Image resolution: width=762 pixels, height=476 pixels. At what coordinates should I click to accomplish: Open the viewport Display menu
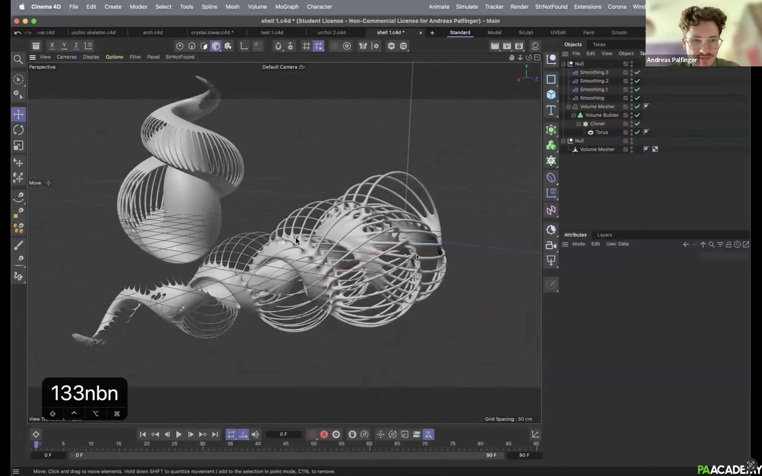pos(91,57)
